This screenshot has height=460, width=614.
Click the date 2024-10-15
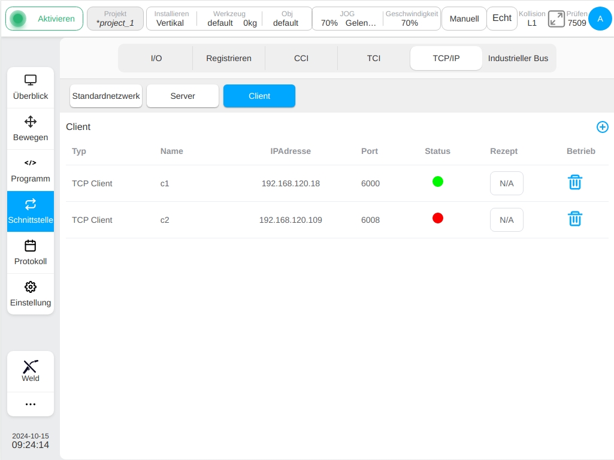(x=31, y=435)
